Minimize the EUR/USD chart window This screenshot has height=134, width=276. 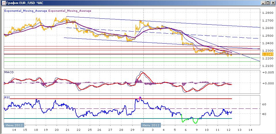pos(263,3)
